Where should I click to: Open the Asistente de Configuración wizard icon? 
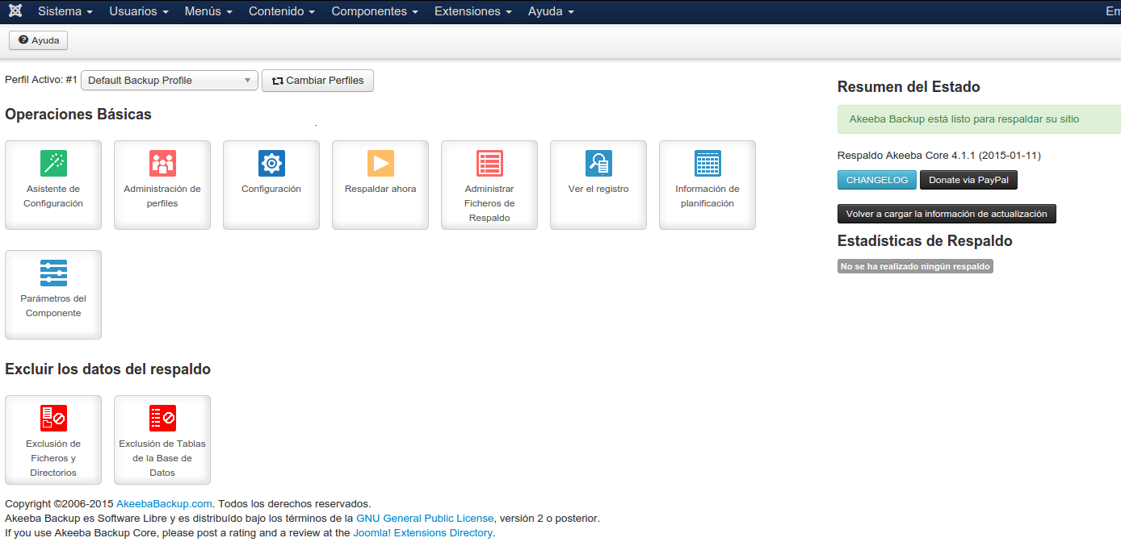pos(53,164)
